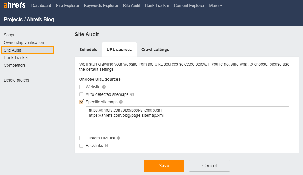Open help for Specific sitemaps
The height and width of the screenshot is (175, 303).
coord(121,102)
